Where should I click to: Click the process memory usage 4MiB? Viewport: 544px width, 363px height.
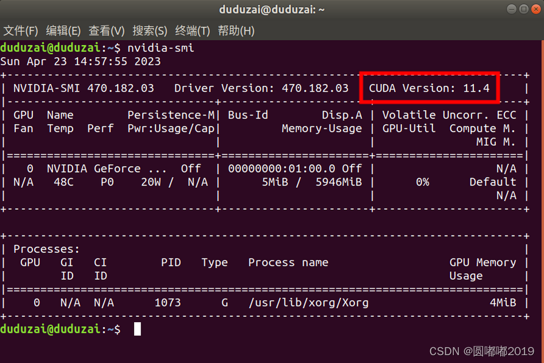[x=503, y=303]
